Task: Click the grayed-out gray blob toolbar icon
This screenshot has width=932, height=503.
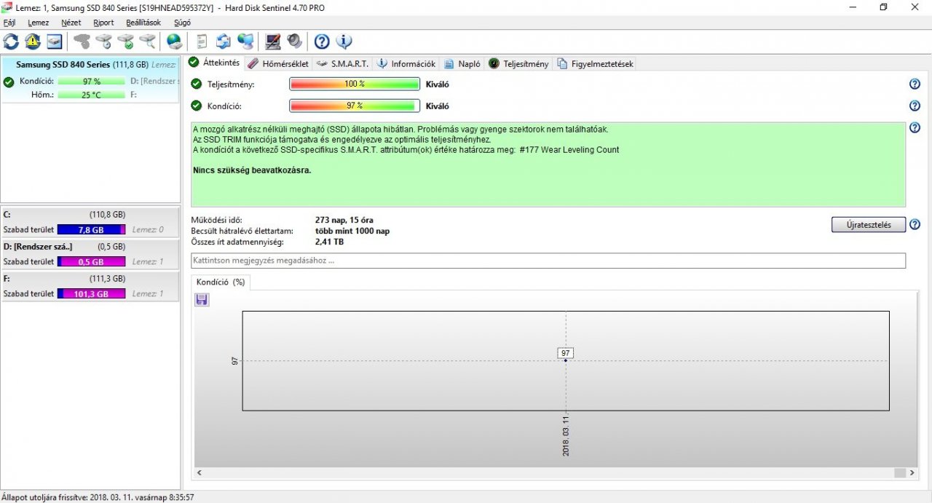Action: (82, 41)
